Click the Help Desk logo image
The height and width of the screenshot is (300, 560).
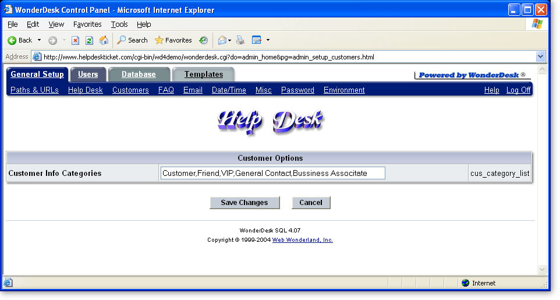click(270, 122)
